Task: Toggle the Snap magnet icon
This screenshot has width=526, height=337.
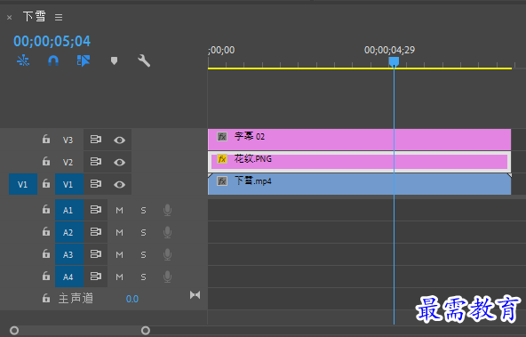Action: click(53, 60)
